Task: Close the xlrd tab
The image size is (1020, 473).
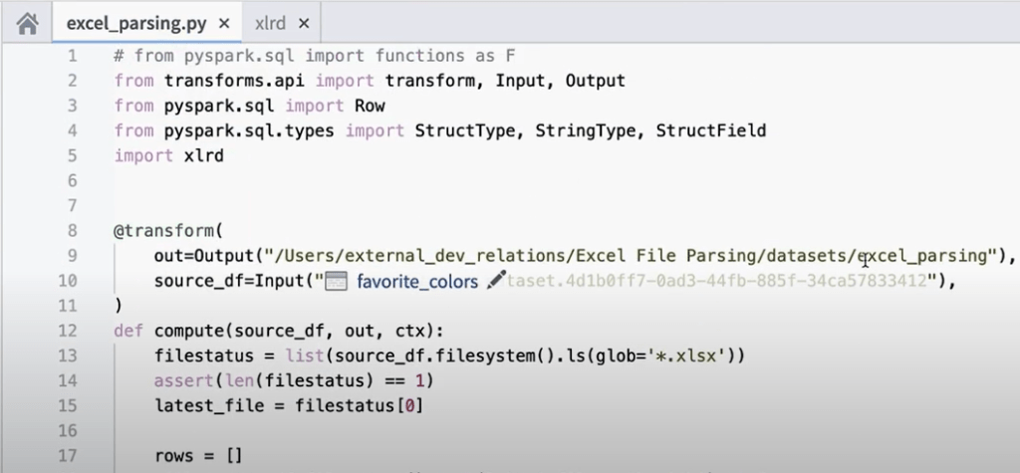Action: point(304,22)
